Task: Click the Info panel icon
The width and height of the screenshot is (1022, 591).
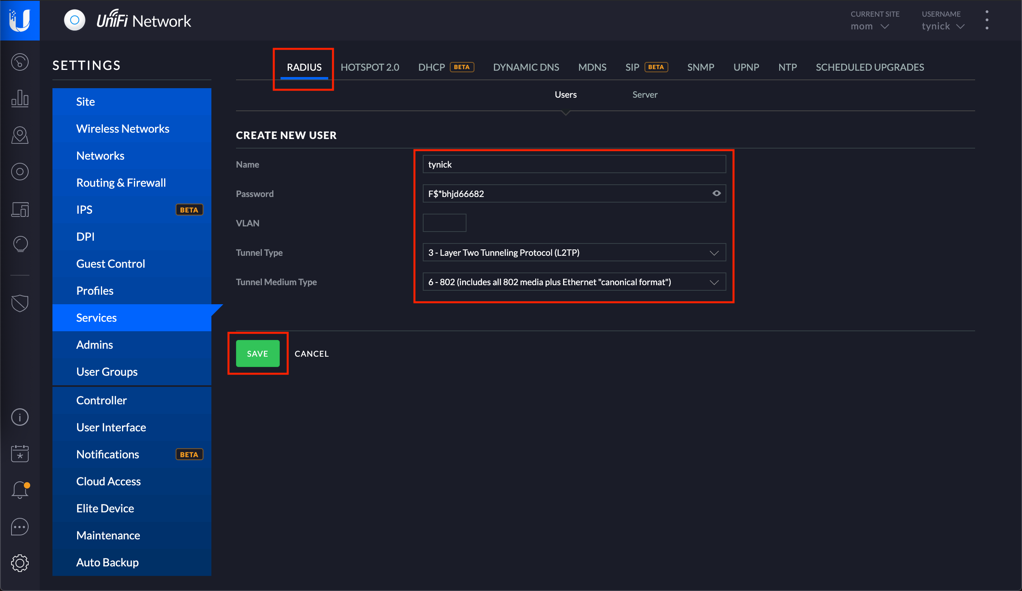Action: click(20, 417)
